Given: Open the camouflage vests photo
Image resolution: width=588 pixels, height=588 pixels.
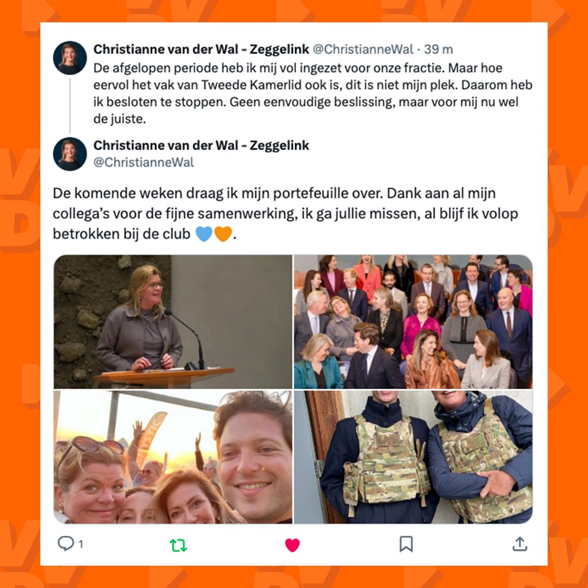Looking at the screenshot, I should click(413, 457).
